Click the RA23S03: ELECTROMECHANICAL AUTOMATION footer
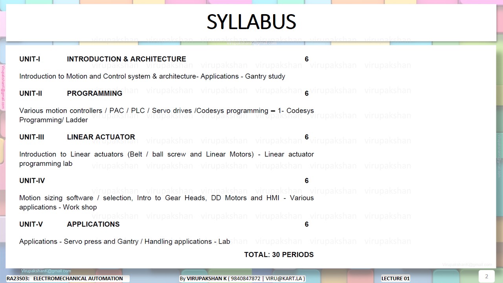This screenshot has height=283, width=503. click(x=65, y=278)
